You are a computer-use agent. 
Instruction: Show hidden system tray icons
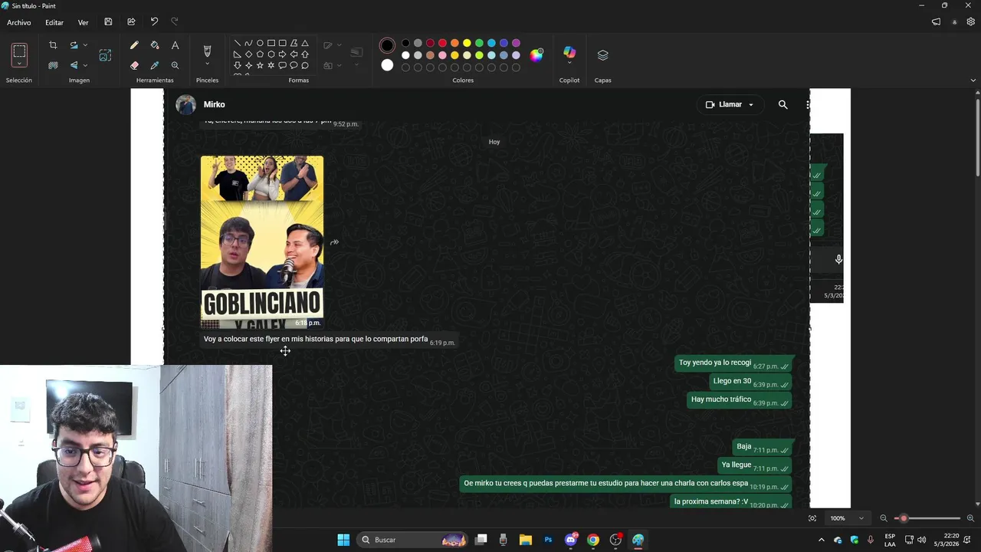pyautogui.click(x=822, y=540)
